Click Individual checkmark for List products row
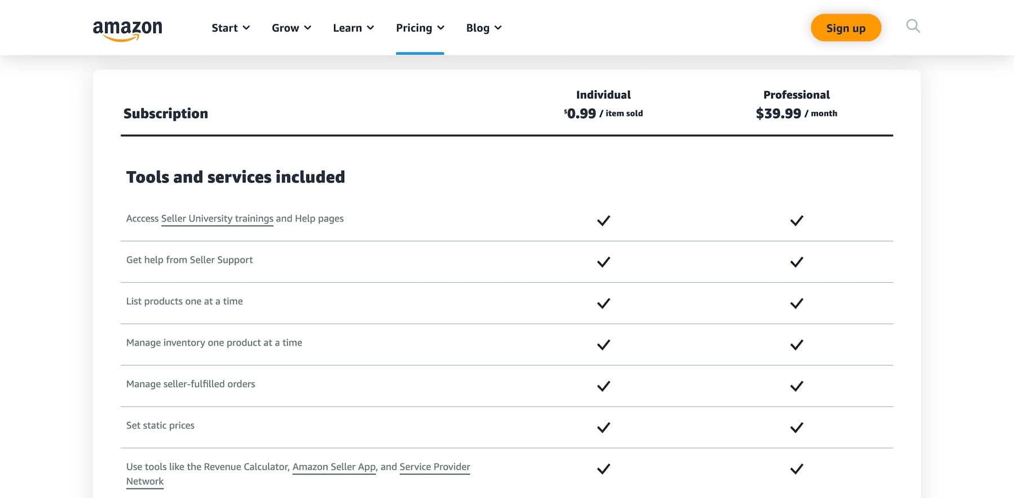The height and width of the screenshot is (498, 1014). 603,304
